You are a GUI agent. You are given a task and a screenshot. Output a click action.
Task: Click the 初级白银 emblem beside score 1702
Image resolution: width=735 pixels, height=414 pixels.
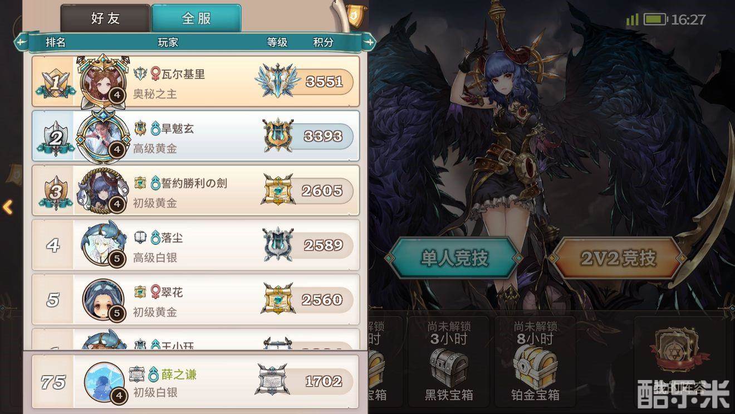[x=273, y=380]
